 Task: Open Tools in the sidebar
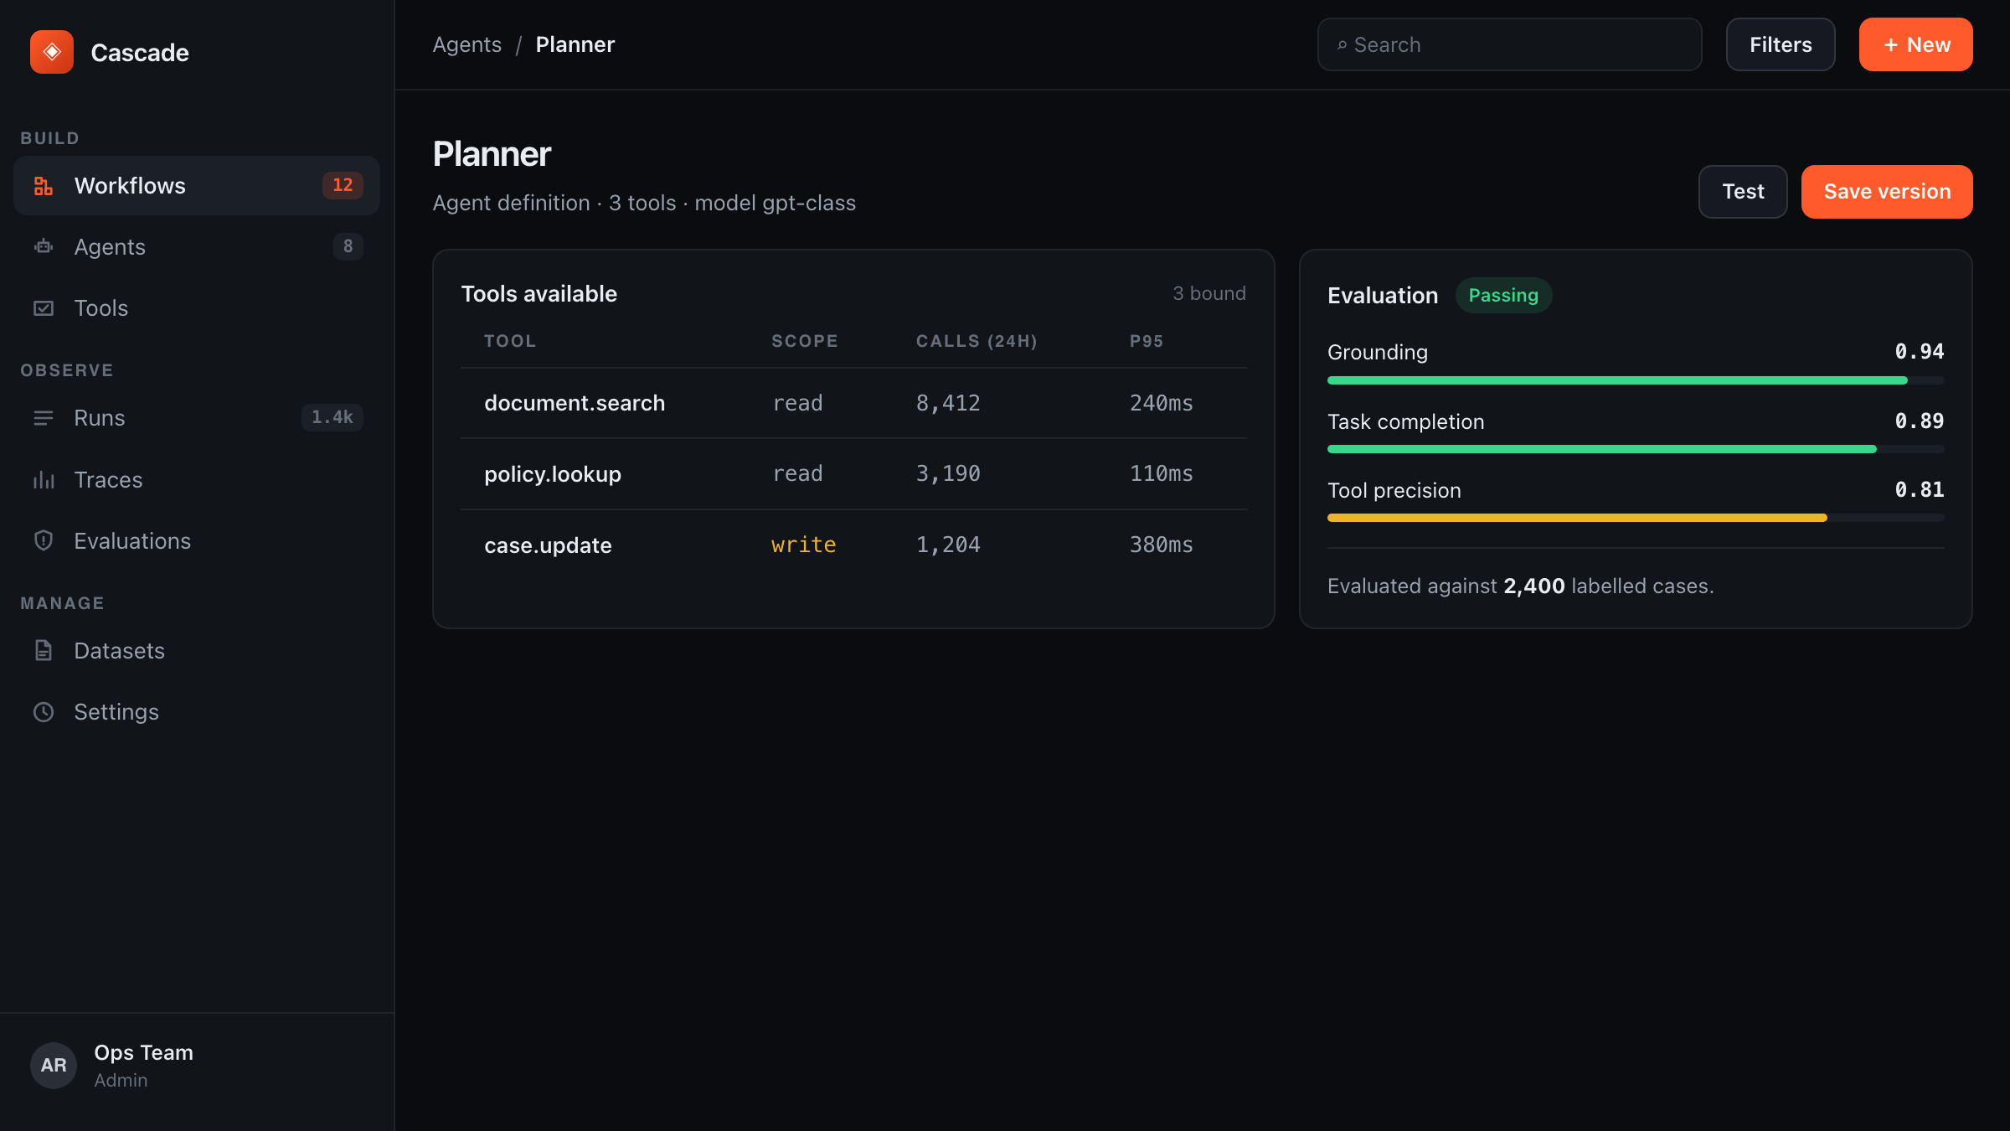tap(197, 308)
